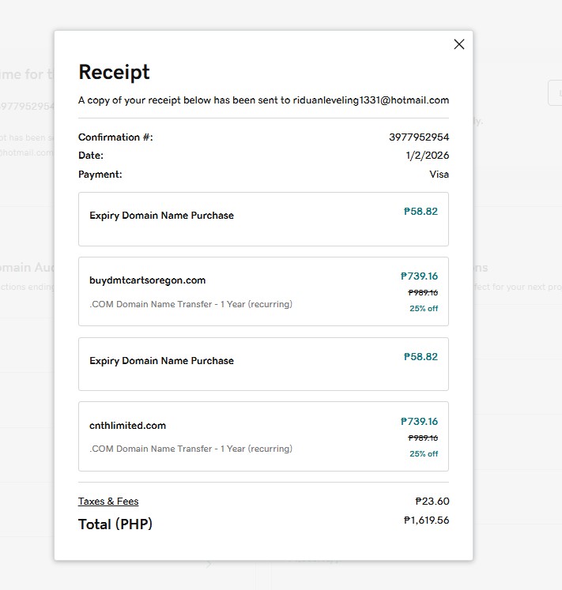The width and height of the screenshot is (562, 590).
Task: Select the first Expiry Domain Name Purchase item
Action: tap(161, 216)
